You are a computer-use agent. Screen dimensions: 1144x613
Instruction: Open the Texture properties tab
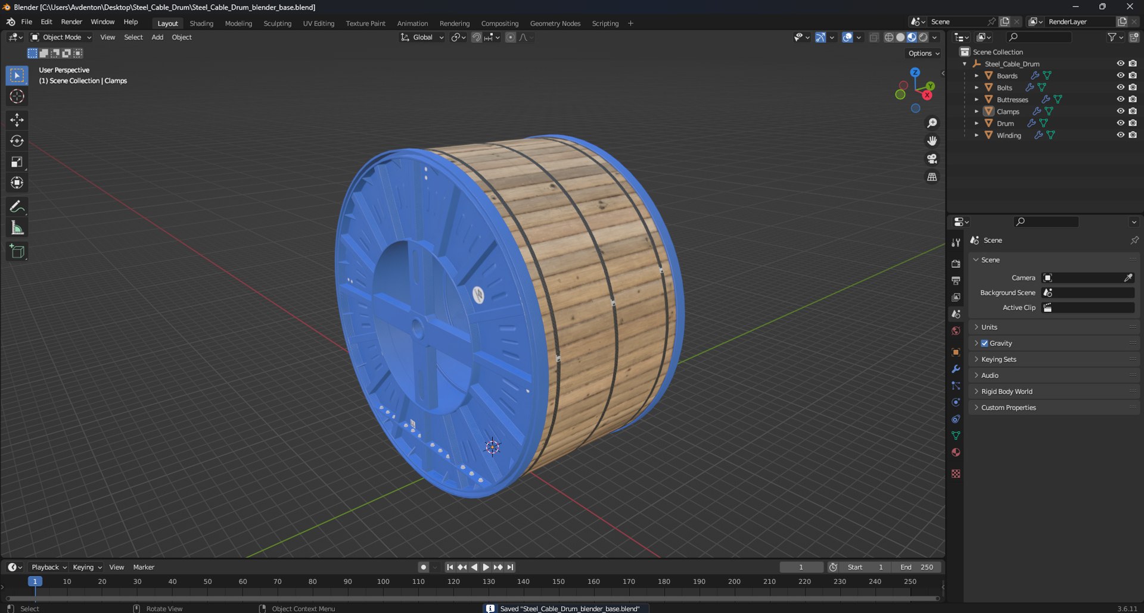tap(956, 474)
